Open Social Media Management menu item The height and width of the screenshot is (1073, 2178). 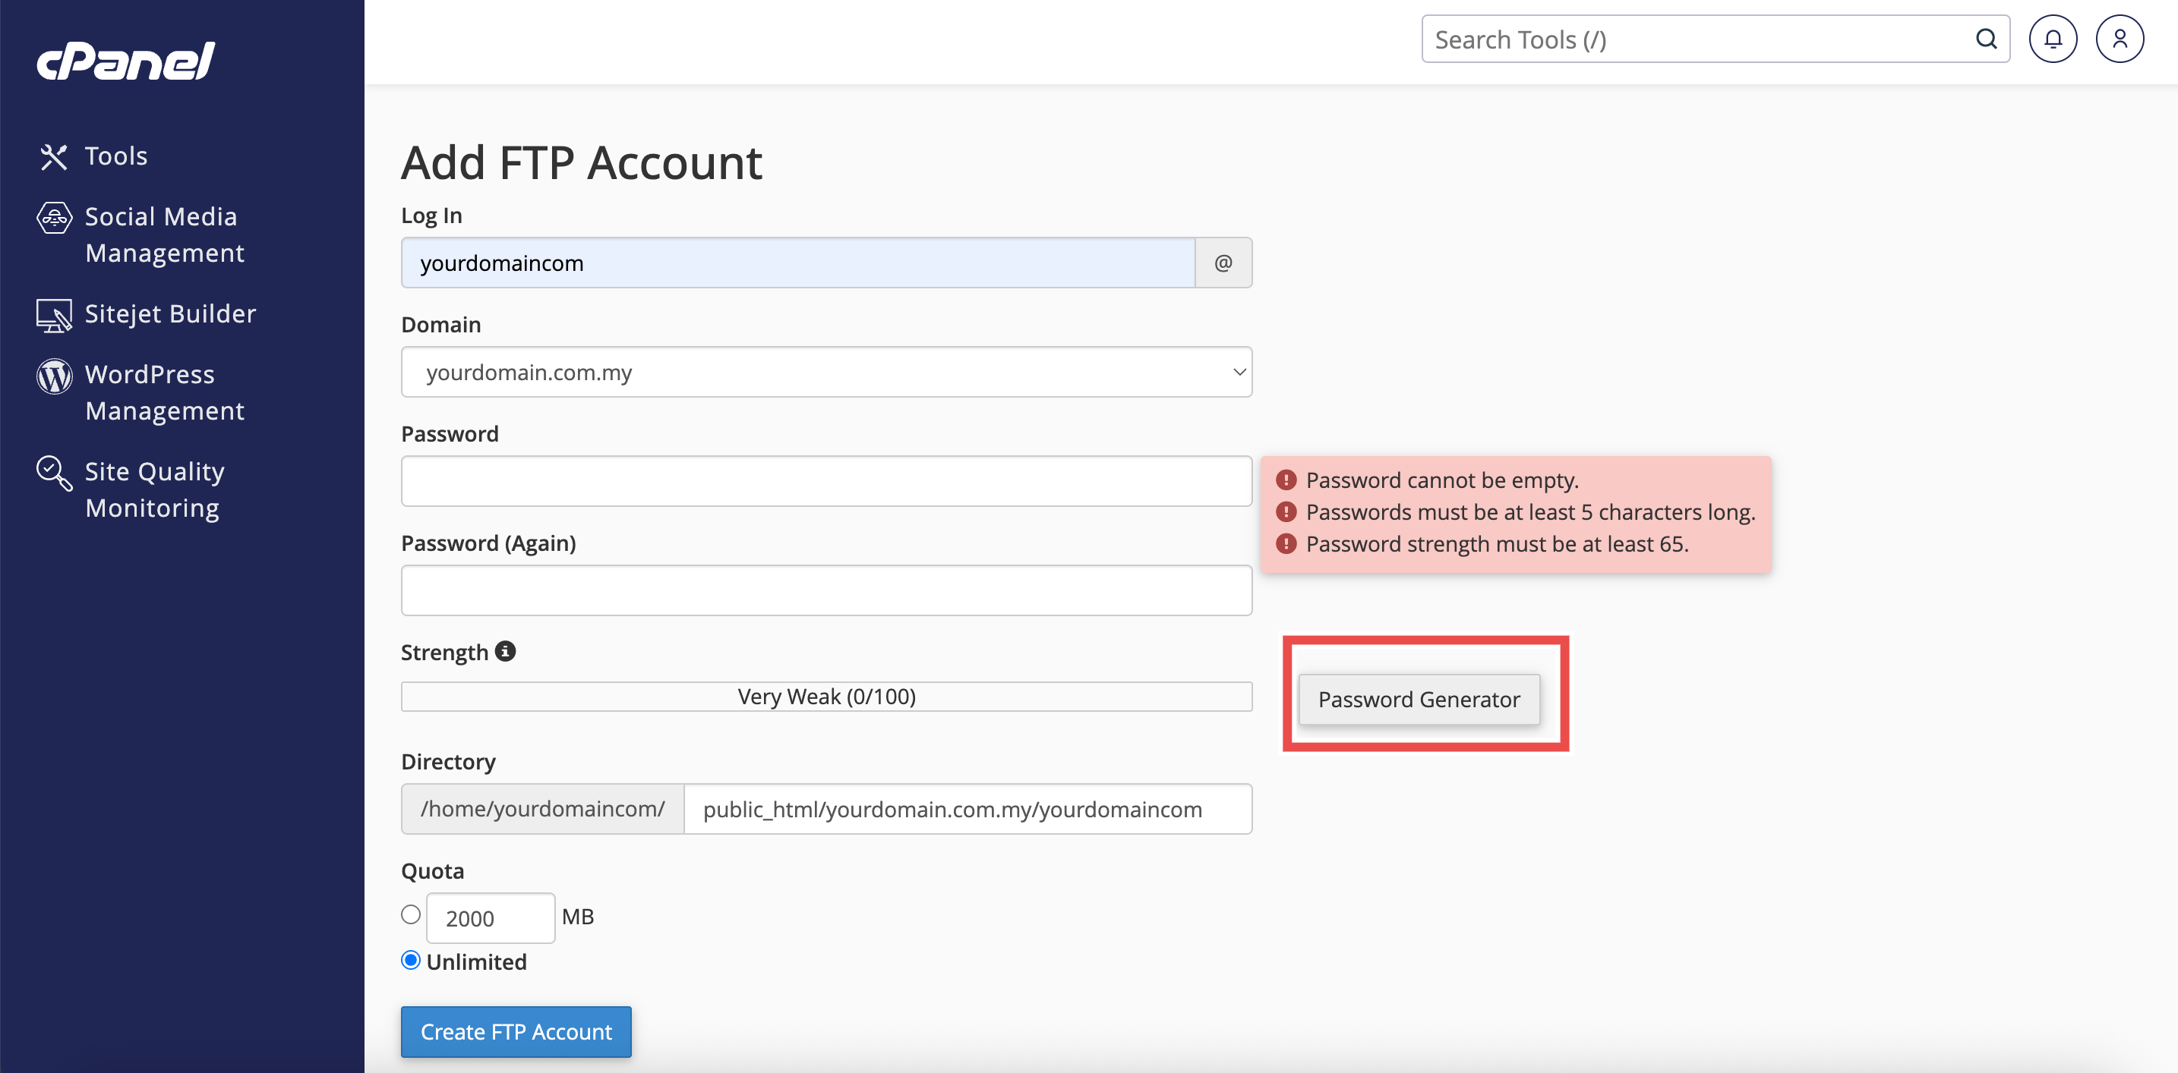click(x=165, y=235)
